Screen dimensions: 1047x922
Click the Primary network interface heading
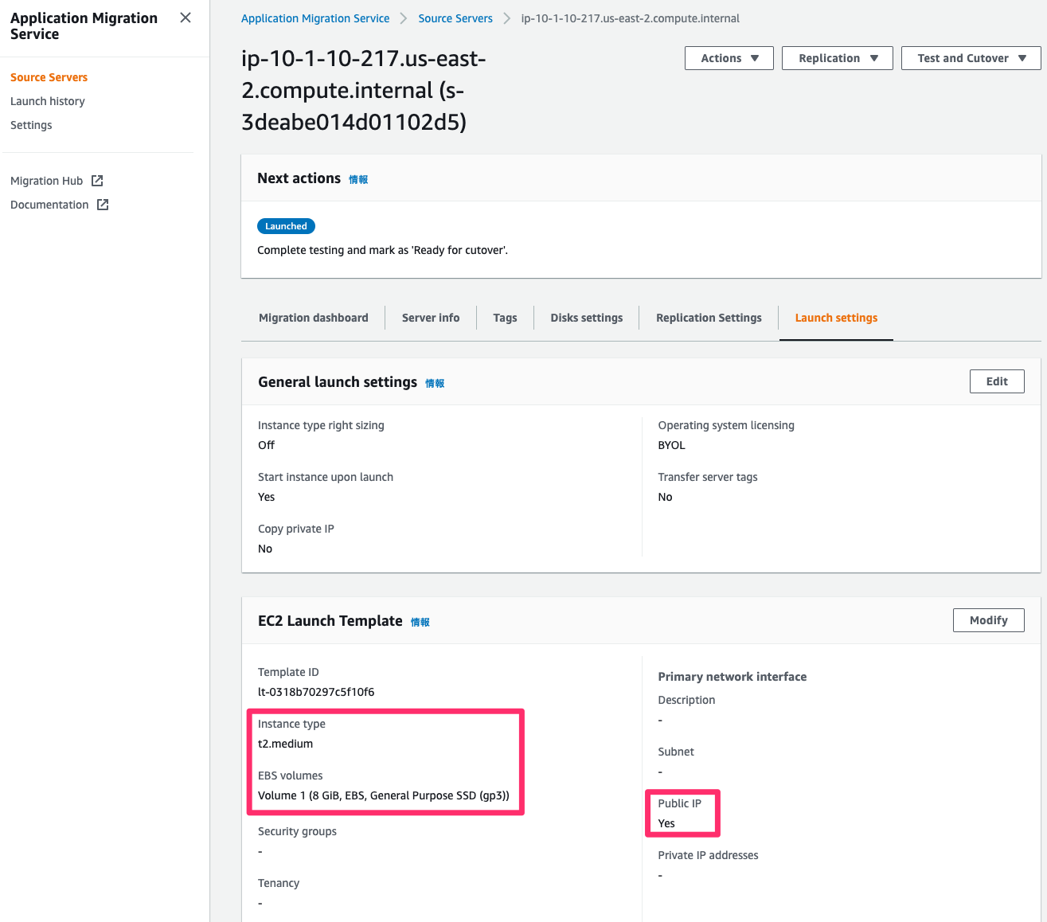tap(733, 677)
